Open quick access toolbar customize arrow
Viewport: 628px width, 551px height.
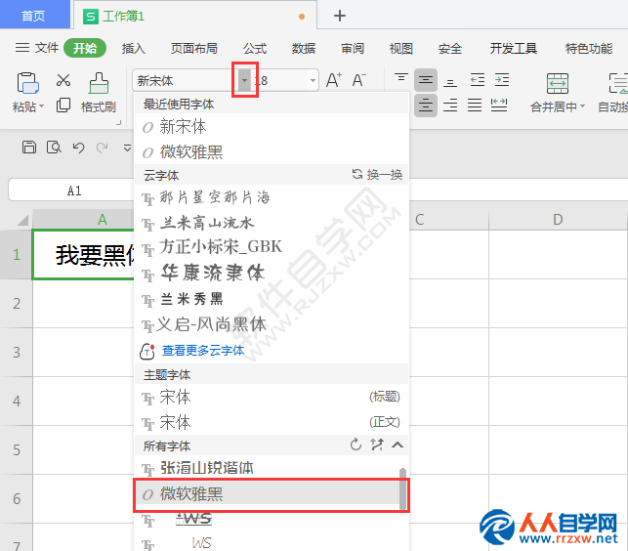point(127,148)
